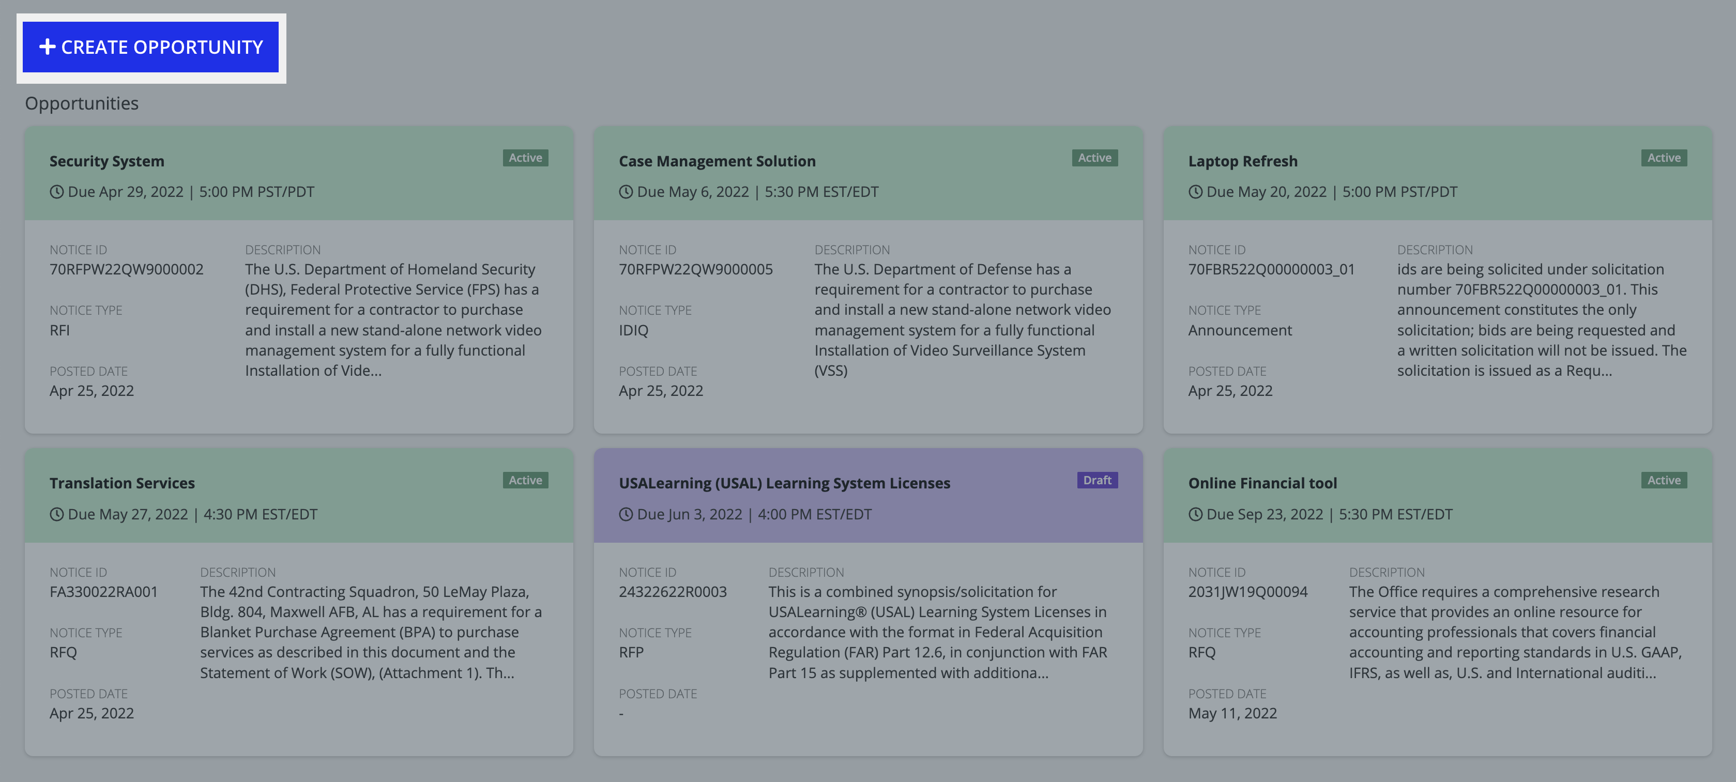
Task: Click the Announcement notice type value
Action: 1240,330
